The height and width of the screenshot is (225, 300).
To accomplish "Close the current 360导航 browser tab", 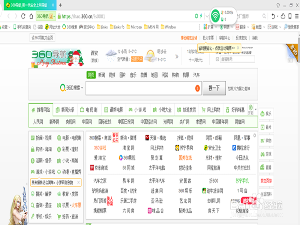I will (53, 5).
